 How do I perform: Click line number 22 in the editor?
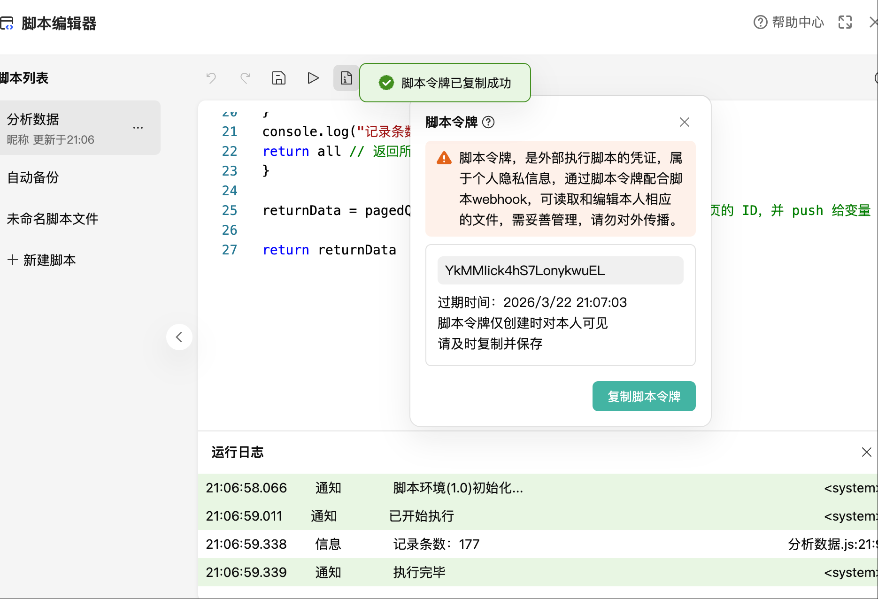tap(230, 151)
